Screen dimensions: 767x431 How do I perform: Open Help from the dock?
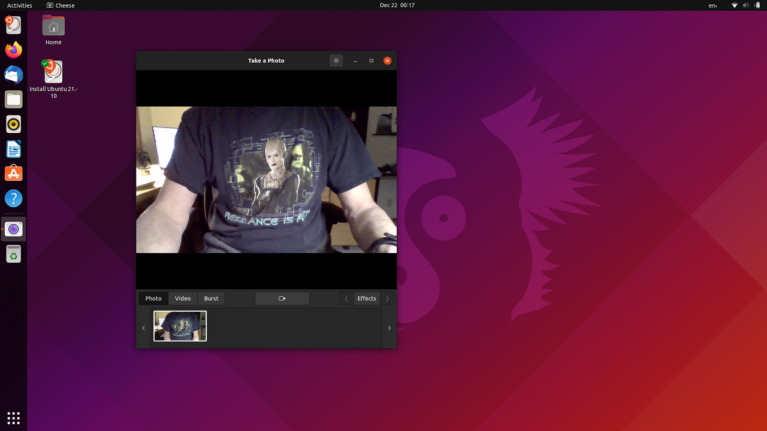(13, 199)
